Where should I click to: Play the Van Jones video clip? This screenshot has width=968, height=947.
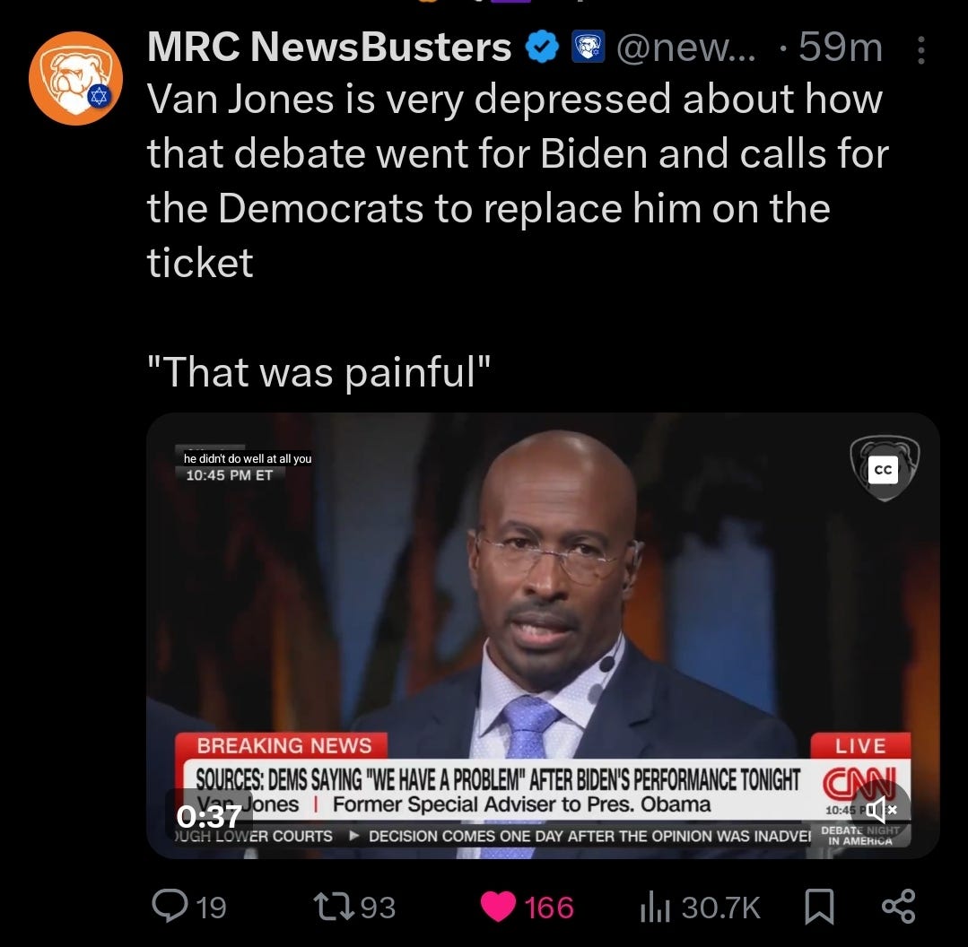(x=543, y=636)
